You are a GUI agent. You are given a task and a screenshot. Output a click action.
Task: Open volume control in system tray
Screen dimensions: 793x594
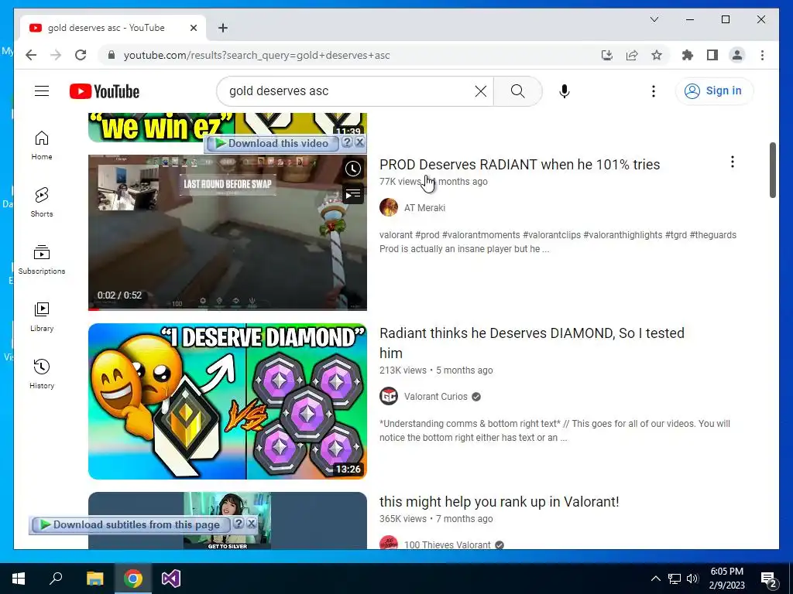692,579
